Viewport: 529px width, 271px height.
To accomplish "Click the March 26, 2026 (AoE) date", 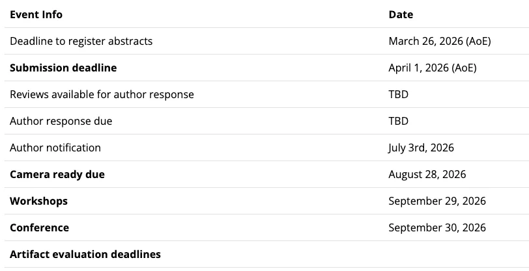I will 439,41.
